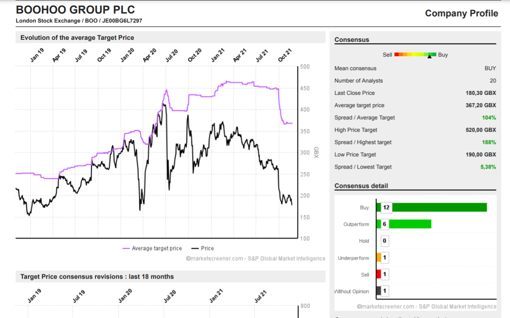Click the Buy count box showing 12
Image resolution: width=510 pixels, height=318 pixels.
386,207
